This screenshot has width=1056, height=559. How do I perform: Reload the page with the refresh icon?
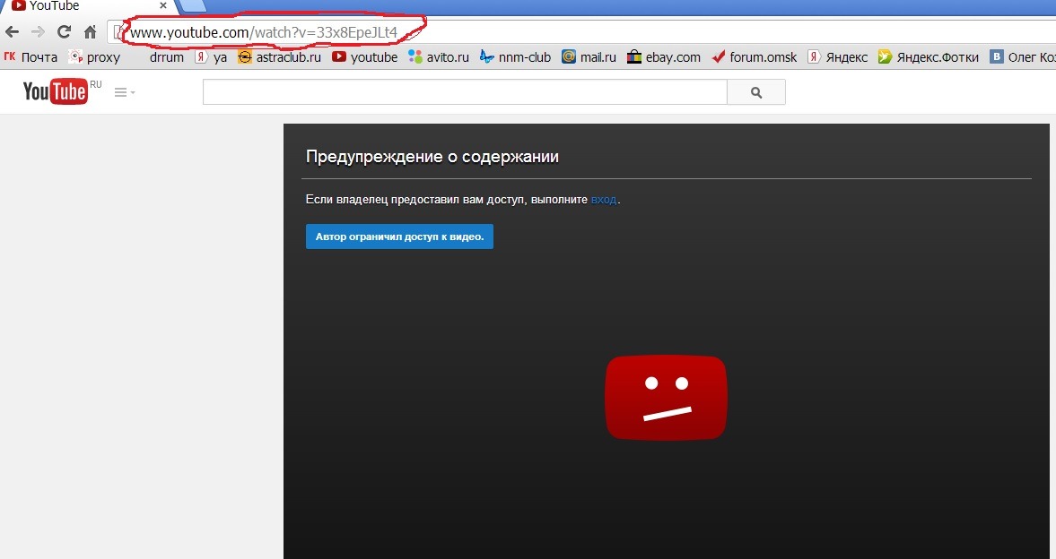[x=64, y=32]
